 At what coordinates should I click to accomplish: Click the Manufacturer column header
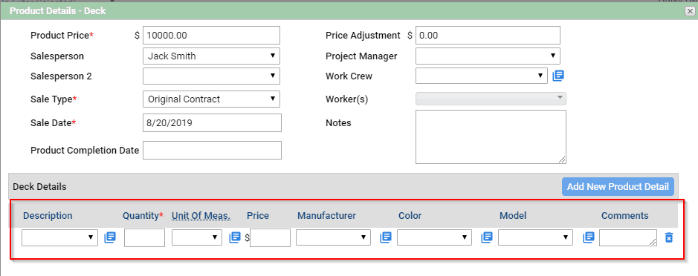coord(327,216)
